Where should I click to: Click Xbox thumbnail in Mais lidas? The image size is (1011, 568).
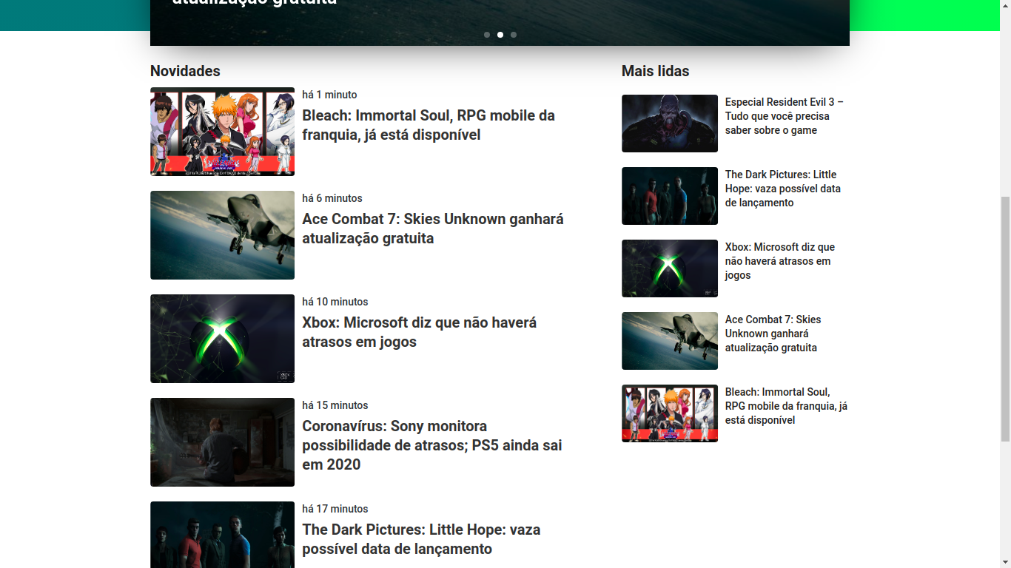[x=670, y=268]
